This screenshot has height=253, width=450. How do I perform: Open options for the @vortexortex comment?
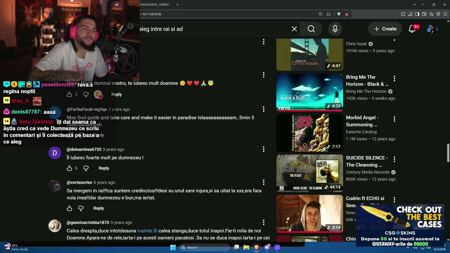(x=263, y=182)
